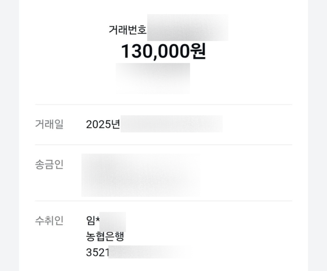
Task: Click the account number starting 3521
Action: pyautogui.click(x=139, y=252)
